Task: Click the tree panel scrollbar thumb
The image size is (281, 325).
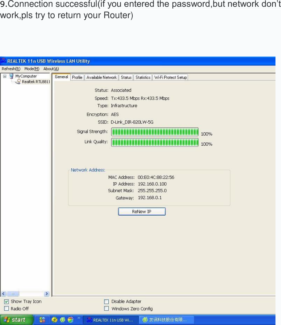Action: tap(13, 294)
